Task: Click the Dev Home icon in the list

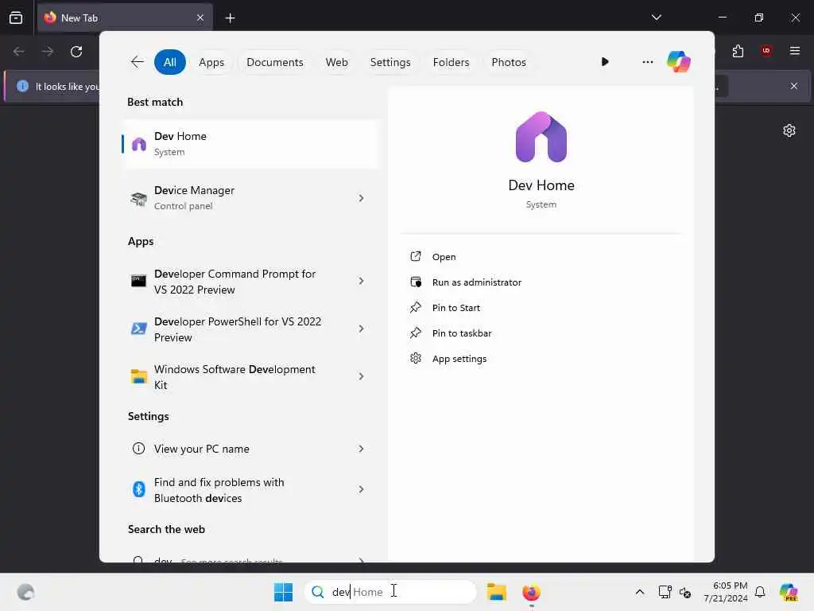Action: coord(138,144)
